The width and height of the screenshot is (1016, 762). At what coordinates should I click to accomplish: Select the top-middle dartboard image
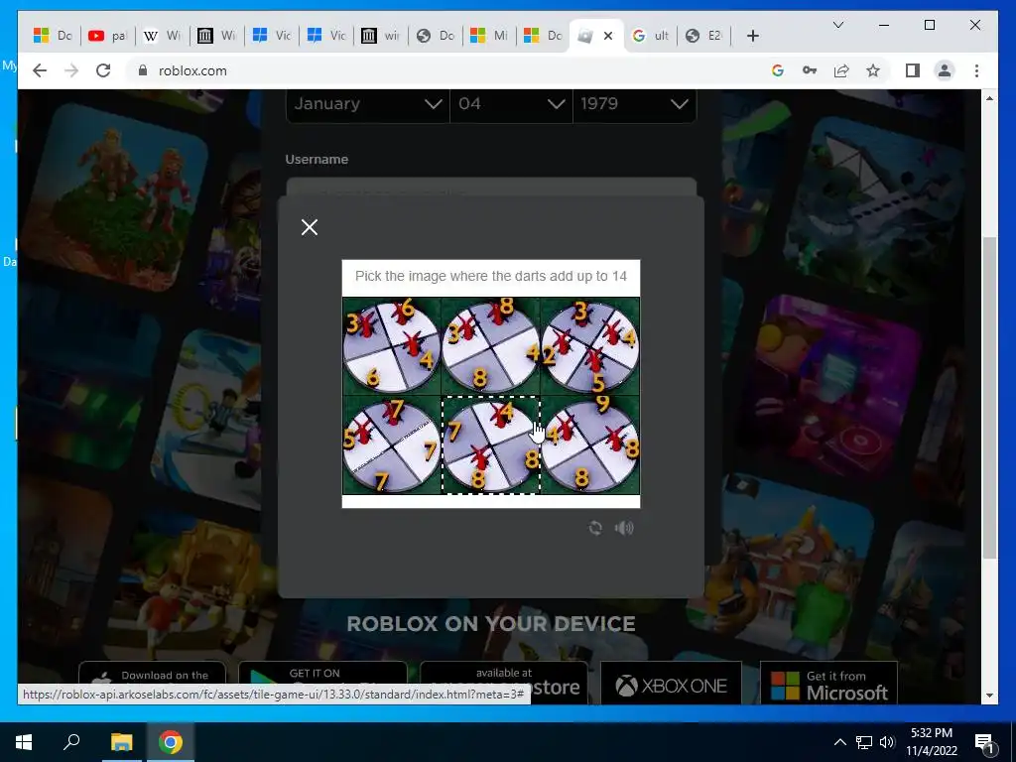(490, 346)
